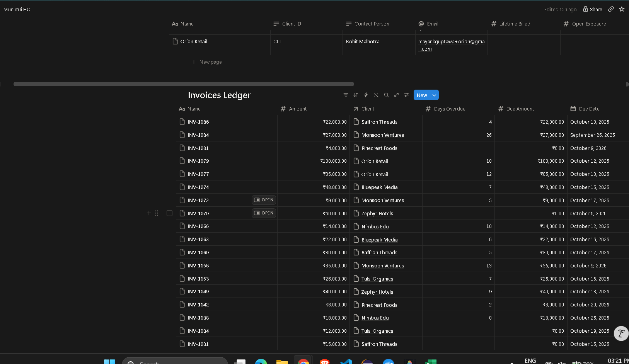This screenshot has width=629, height=364.
Task: Click the Invoices Ledger title text
Action: (x=219, y=95)
